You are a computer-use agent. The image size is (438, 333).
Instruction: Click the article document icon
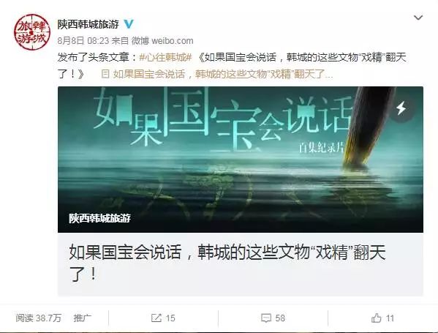105,74
